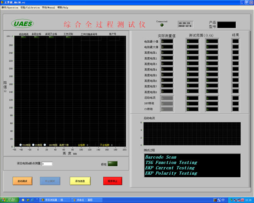Click 电阻最小值 measured value box
This screenshot has width=254, height=203.
[167, 41]
